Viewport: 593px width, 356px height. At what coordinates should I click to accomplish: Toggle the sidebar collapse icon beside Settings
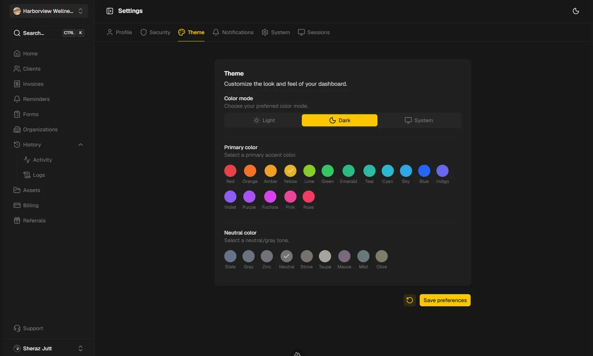pos(110,11)
